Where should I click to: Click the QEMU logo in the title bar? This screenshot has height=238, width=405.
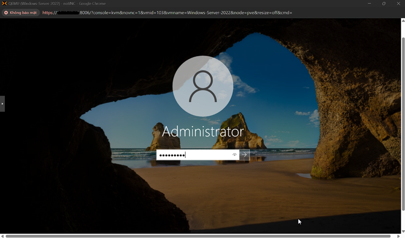[5, 3]
